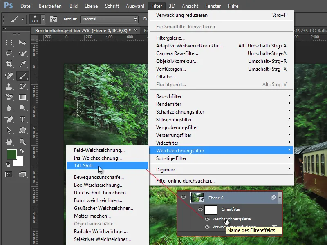327x245 pixels.
Task: Open the Modus blend mode dropdown
Action: [109, 19]
